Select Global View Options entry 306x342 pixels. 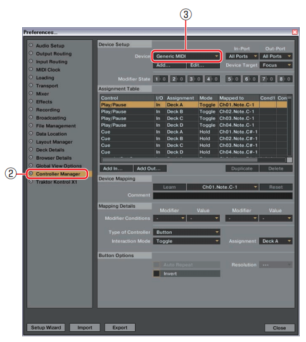click(59, 166)
